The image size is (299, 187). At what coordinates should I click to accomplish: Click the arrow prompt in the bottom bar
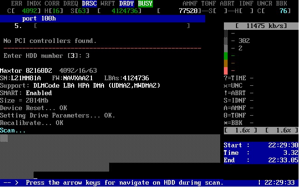coord(10,183)
